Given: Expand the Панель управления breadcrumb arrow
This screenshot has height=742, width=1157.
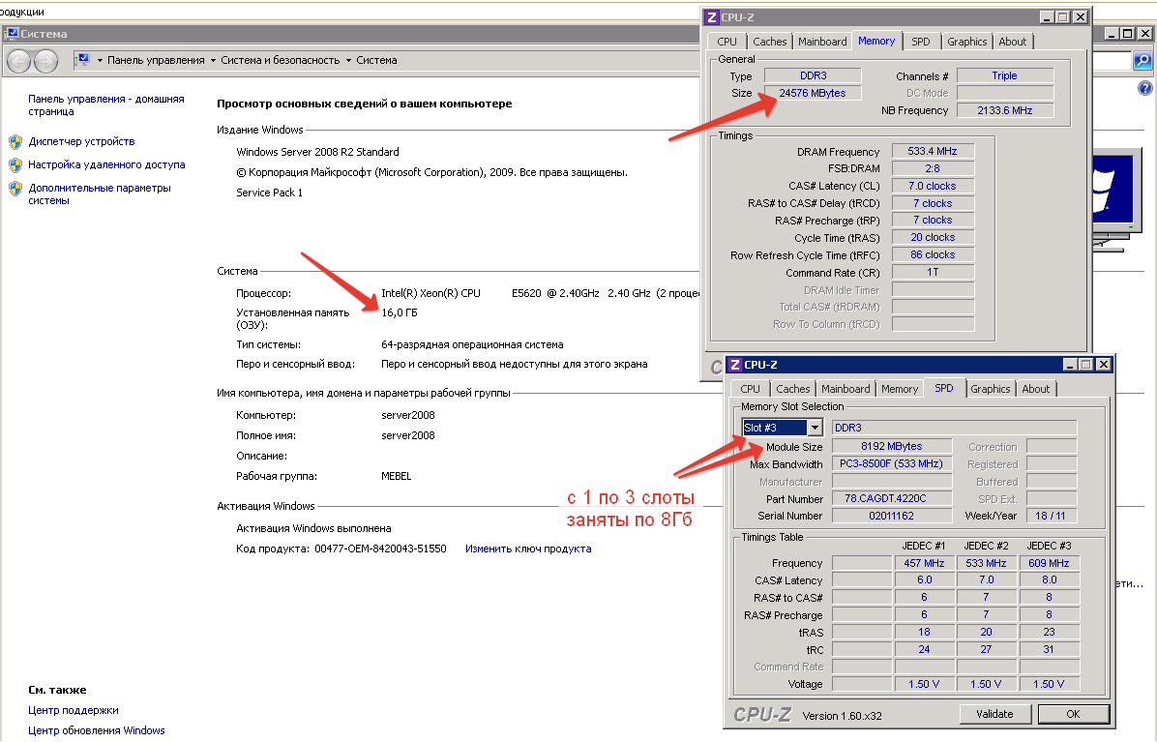Looking at the screenshot, I should click(x=213, y=61).
